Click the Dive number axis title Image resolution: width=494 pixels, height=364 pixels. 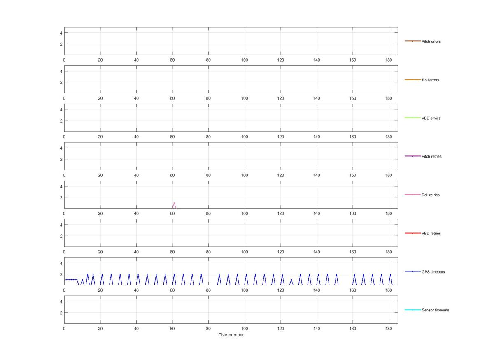[x=231, y=335]
